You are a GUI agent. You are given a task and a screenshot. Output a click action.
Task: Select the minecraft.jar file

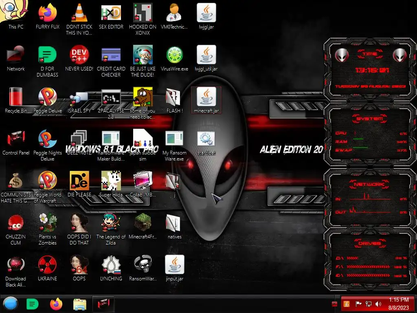tap(206, 100)
